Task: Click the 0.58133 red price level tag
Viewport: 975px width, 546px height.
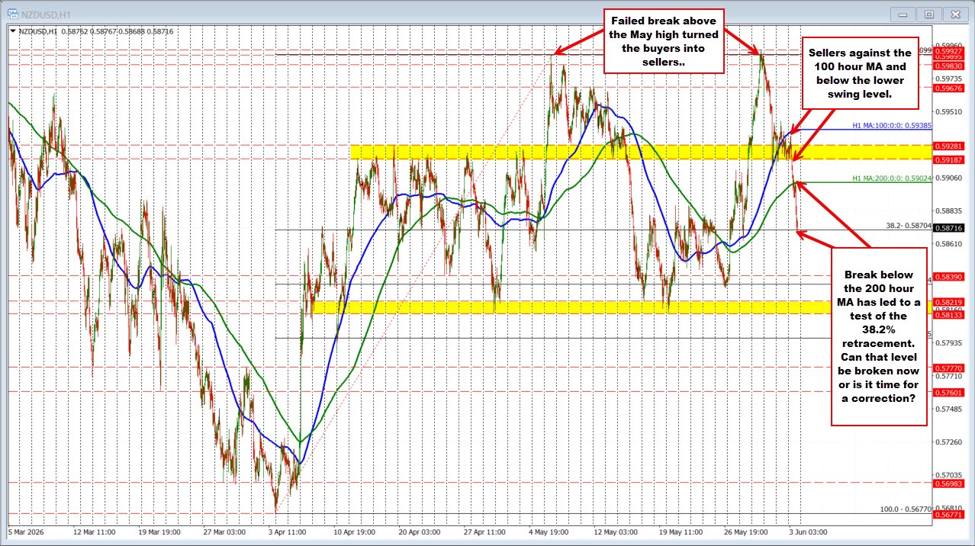Action: (951, 314)
